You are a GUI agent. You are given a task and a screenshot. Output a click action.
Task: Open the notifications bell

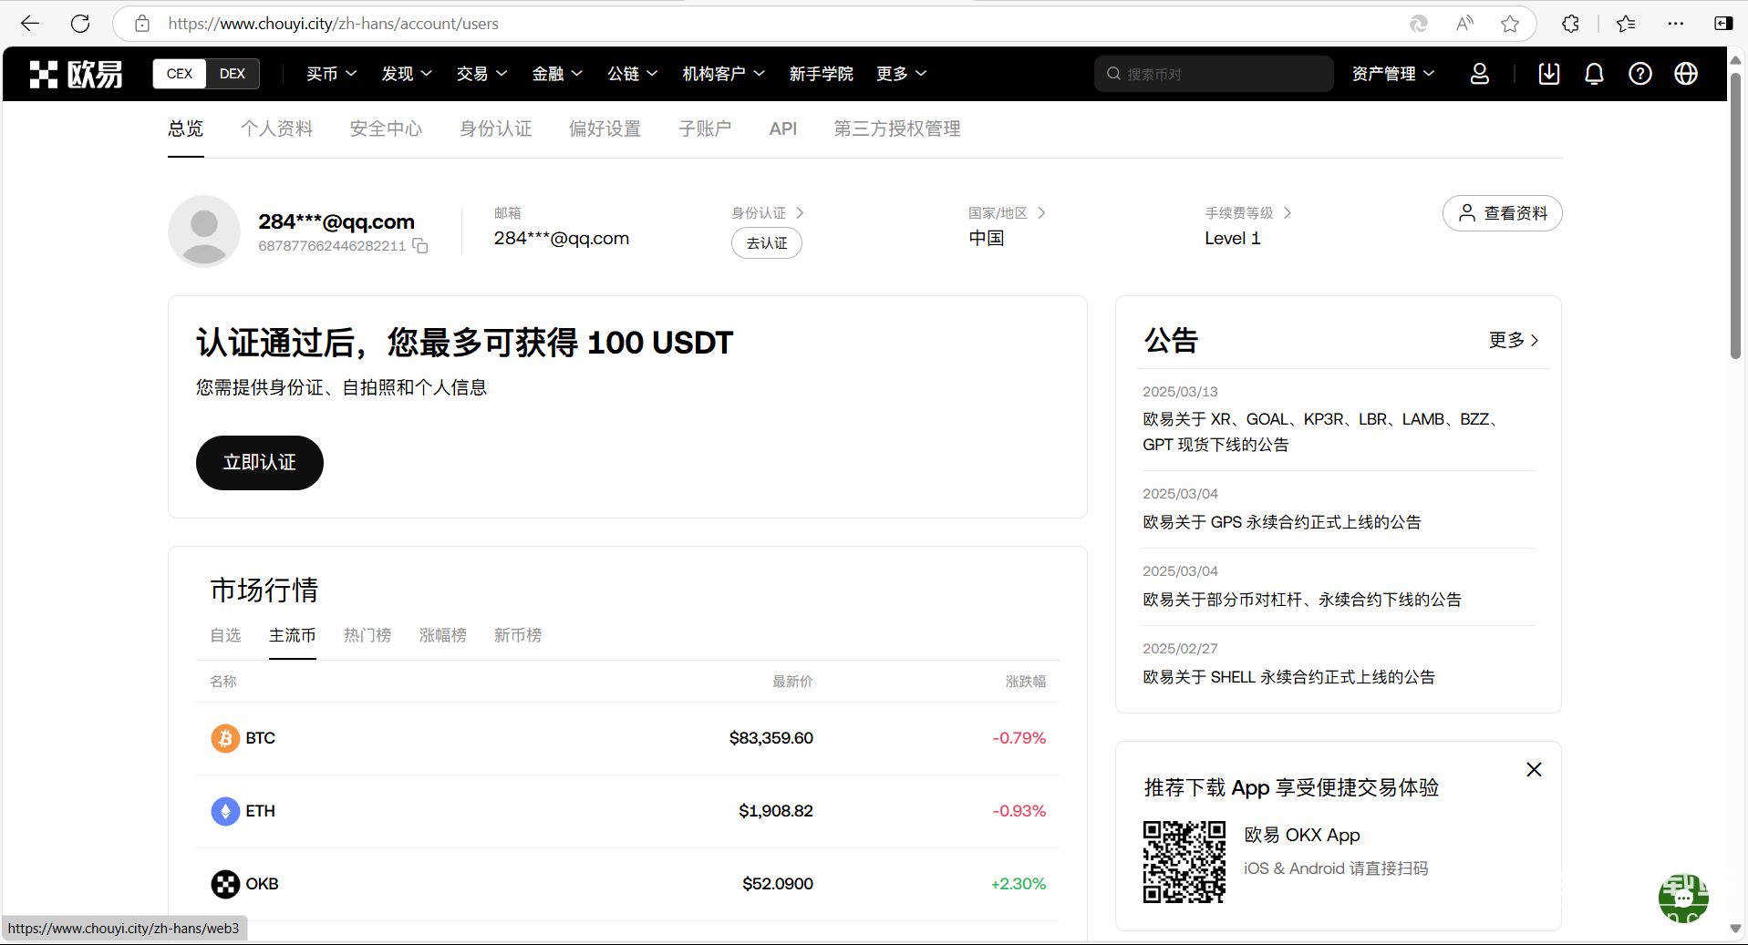[1594, 74]
